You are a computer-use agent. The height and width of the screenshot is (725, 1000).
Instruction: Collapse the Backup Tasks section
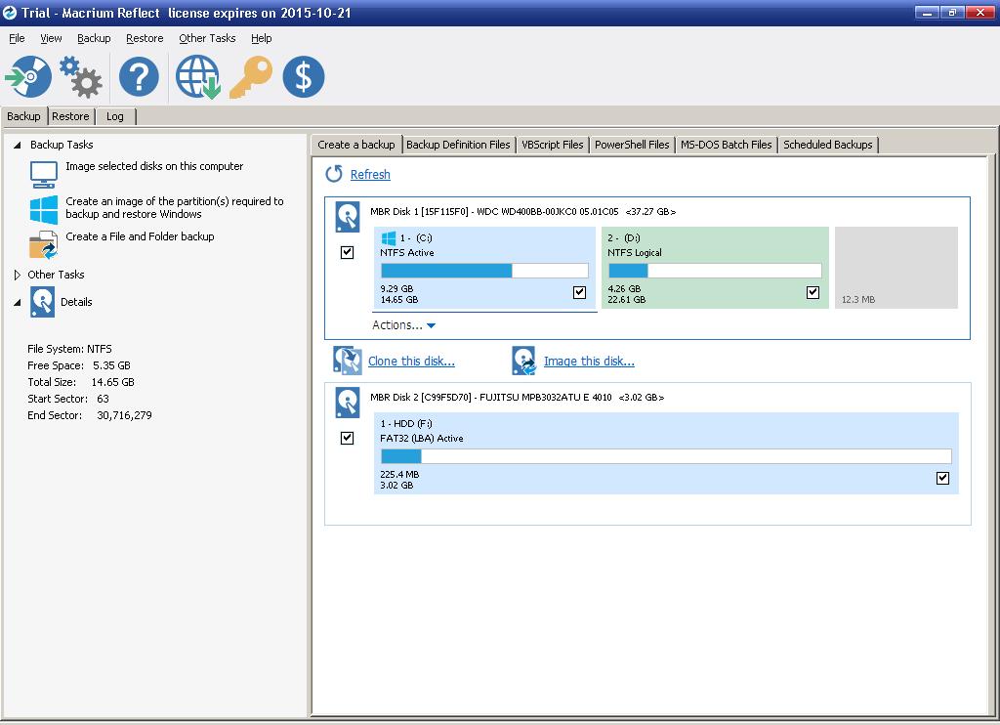click(x=18, y=145)
